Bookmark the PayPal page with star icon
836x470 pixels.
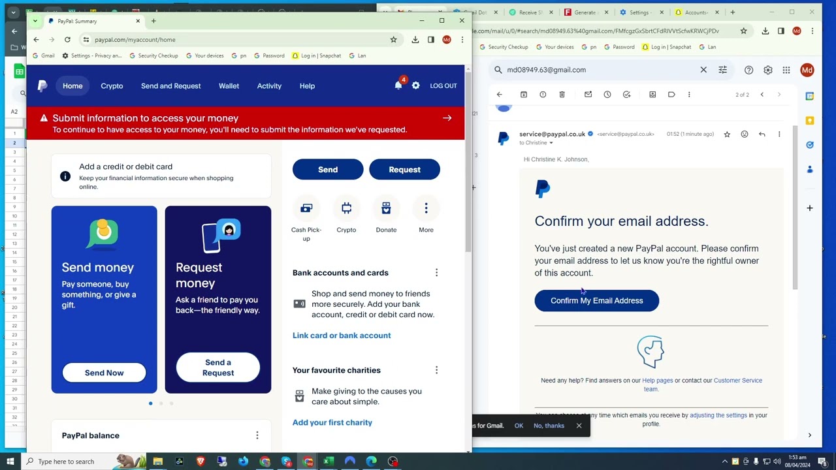(x=393, y=40)
